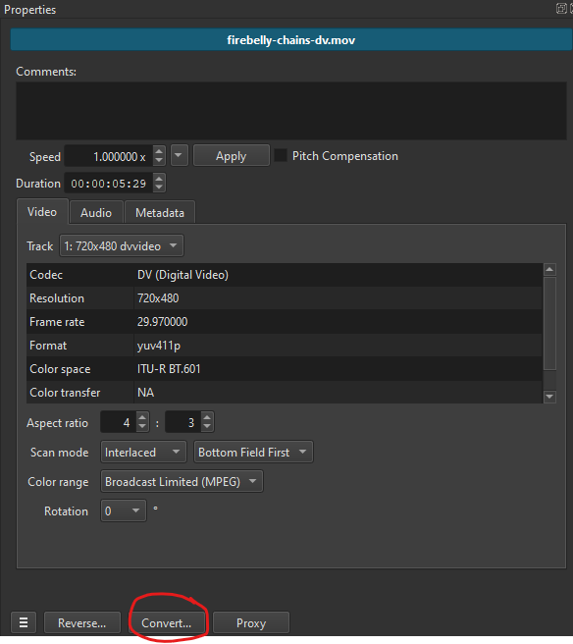The height and width of the screenshot is (644, 573).
Task: Increase speed with the up arrow
Action: (x=159, y=151)
